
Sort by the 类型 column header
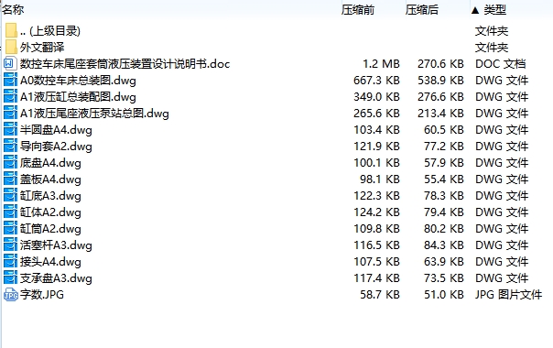click(494, 9)
